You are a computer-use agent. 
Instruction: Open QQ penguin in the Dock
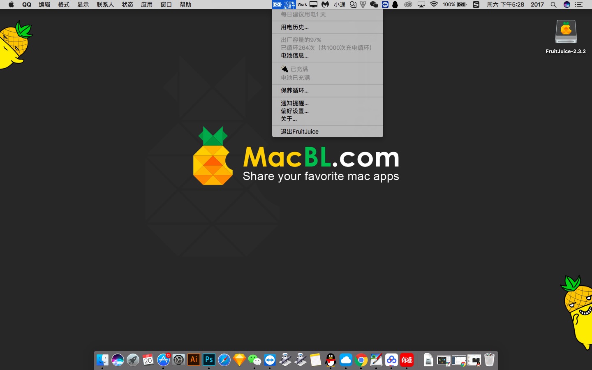tap(331, 360)
